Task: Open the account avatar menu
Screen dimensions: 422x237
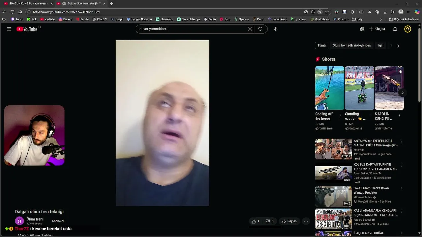Action: coord(408,29)
